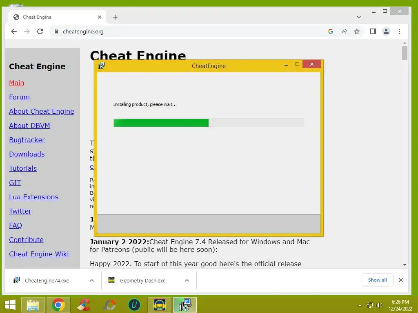The height and width of the screenshot is (313, 418).
Task: Expand Geometry Dash.exe download options chevron
Action: 187,280
